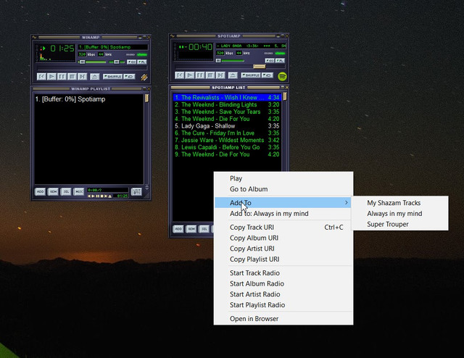This screenshot has height=358, width=464.
Task: Click Previous track button in Winamp window
Action: tap(41, 77)
